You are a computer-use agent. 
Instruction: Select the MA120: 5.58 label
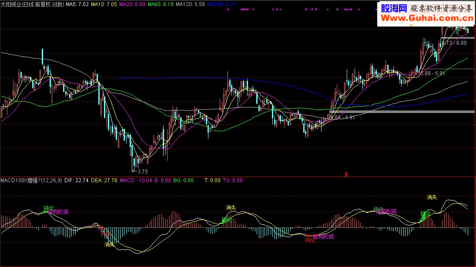pyautogui.click(x=190, y=4)
